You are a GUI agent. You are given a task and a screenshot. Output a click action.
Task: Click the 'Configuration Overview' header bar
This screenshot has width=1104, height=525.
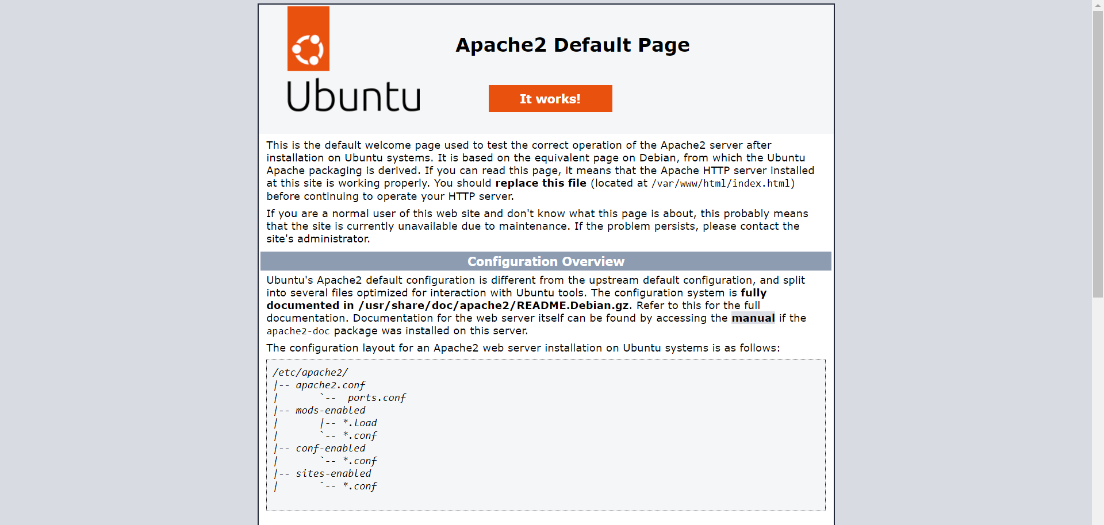pyautogui.click(x=545, y=261)
